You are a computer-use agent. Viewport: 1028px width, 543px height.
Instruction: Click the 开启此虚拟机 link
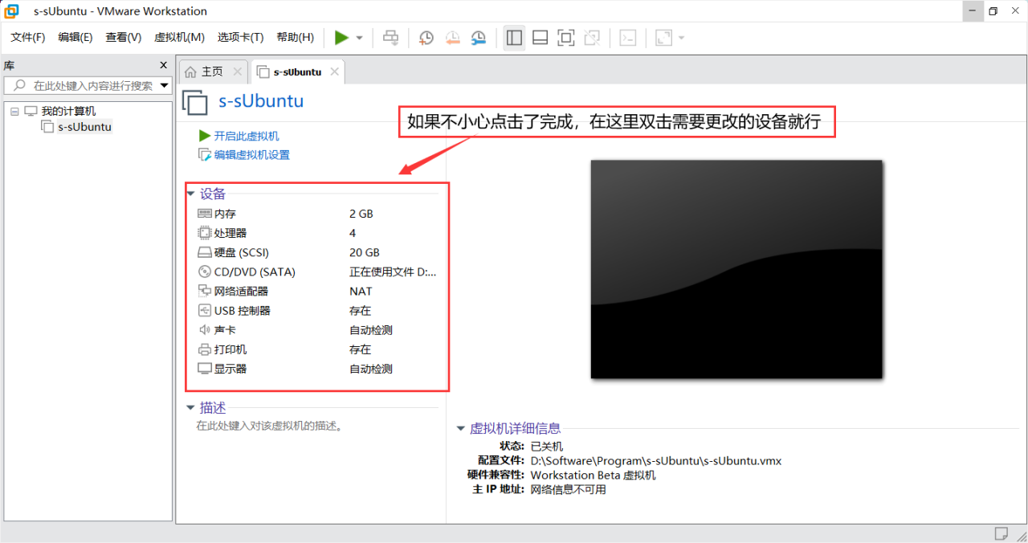click(x=247, y=136)
